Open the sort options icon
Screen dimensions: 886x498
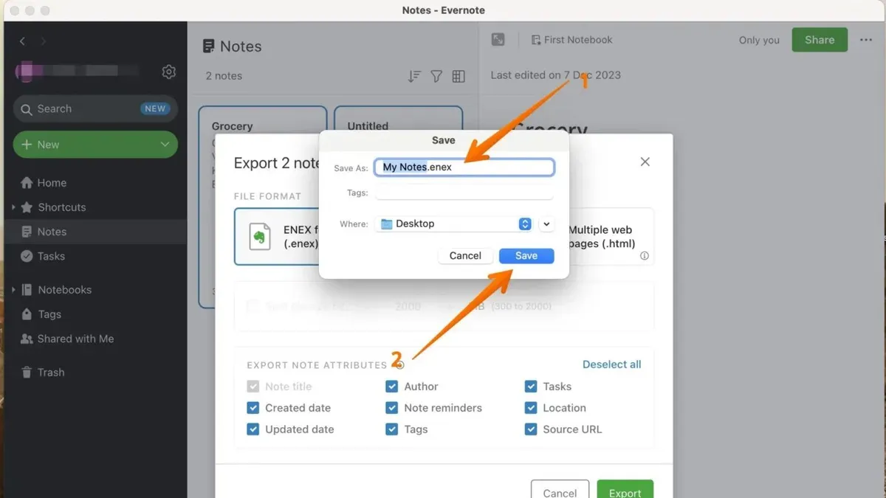coord(414,77)
